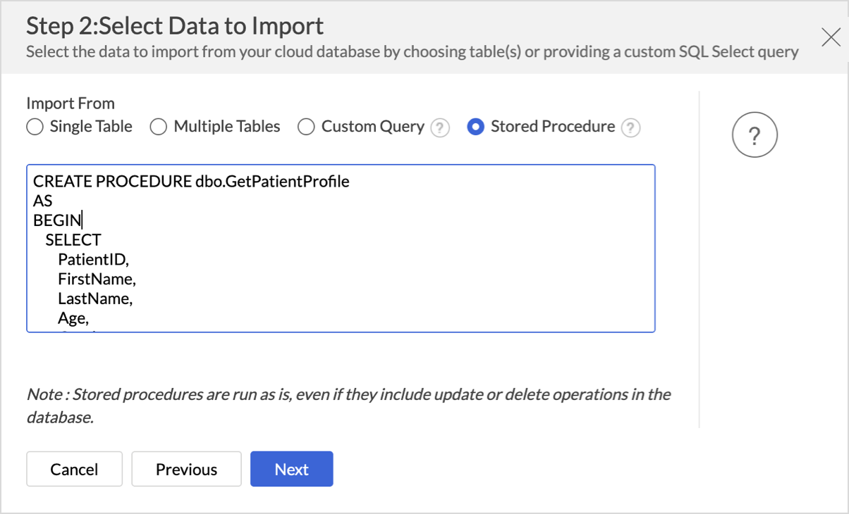Show help tooltip next to Custom Query
The width and height of the screenshot is (849, 514).
click(x=441, y=127)
